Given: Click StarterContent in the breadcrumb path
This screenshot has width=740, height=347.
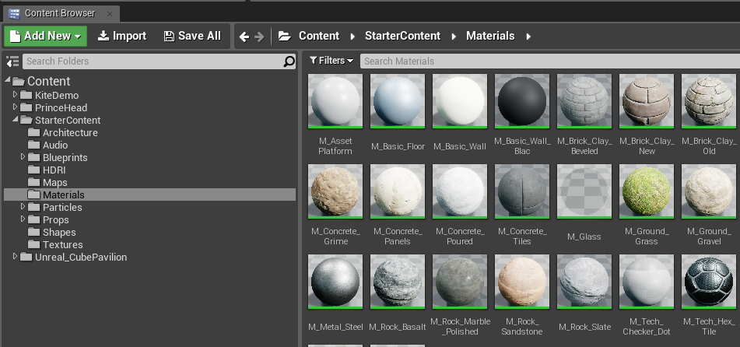Looking at the screenshot, I should (402, 36).
